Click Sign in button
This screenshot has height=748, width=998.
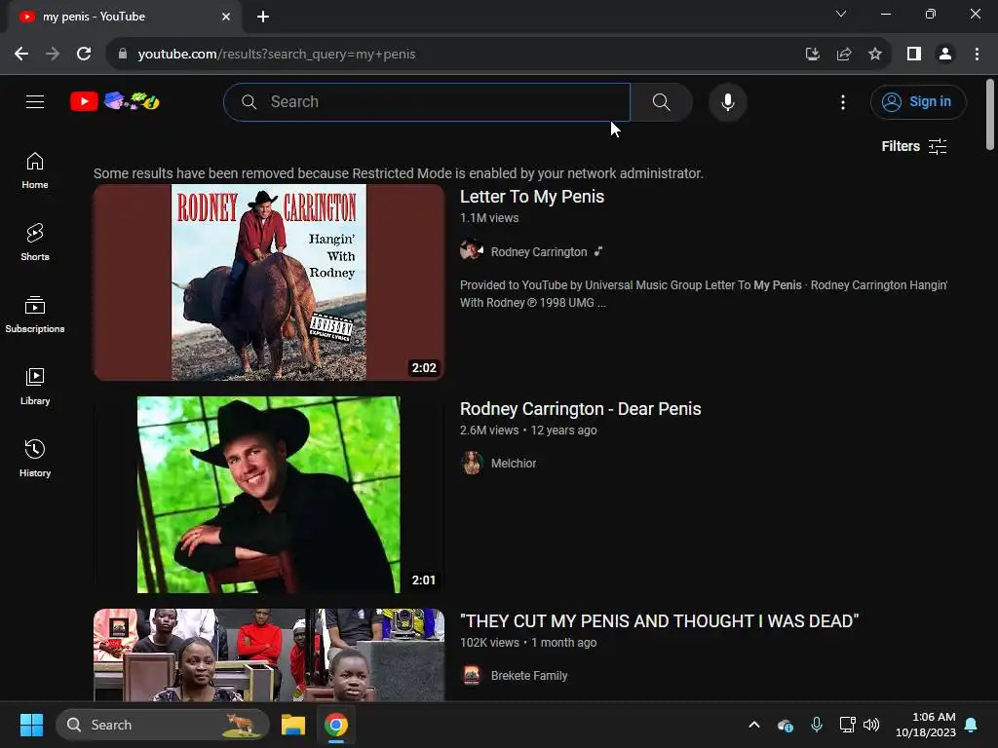tap(918, 101)
